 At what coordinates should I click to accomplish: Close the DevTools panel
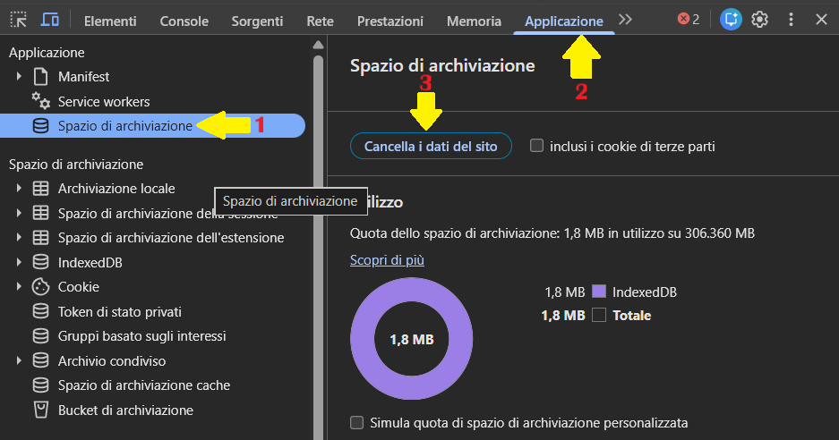coord(821,20)
